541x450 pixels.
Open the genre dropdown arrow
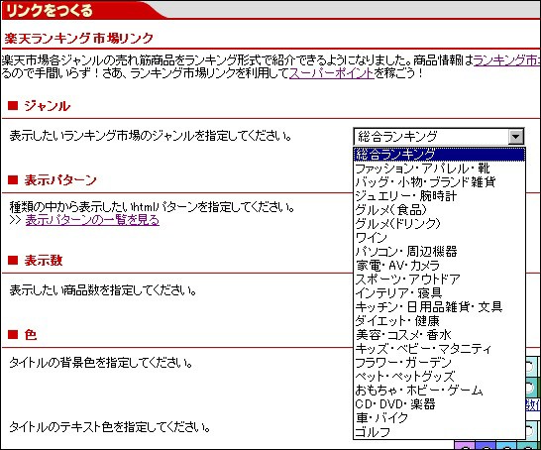[x=515, y=137]
